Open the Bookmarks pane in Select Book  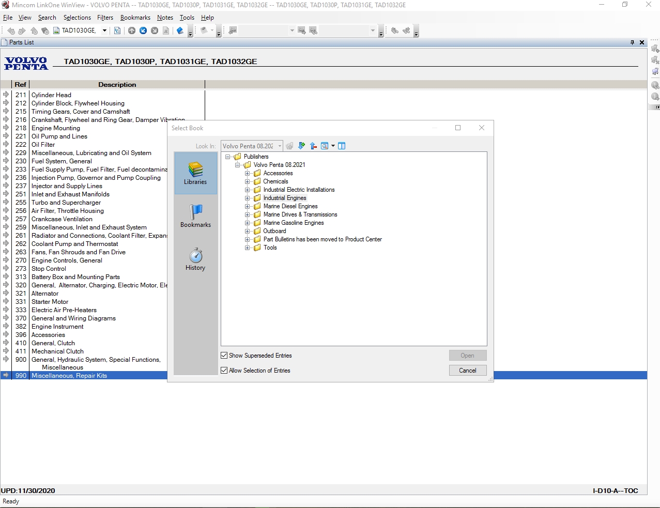click(x=195, y=216)
